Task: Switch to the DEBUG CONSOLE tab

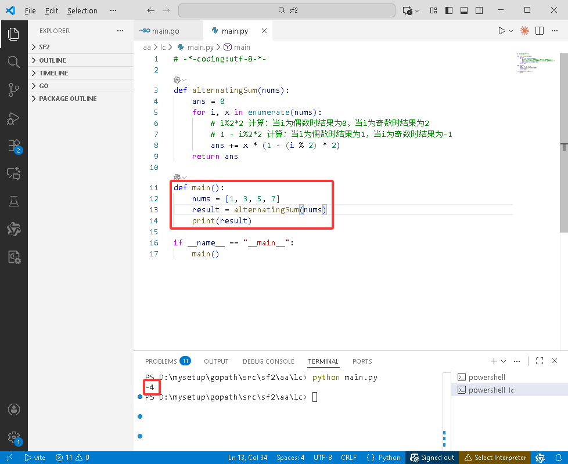Action: coord(268,361)
